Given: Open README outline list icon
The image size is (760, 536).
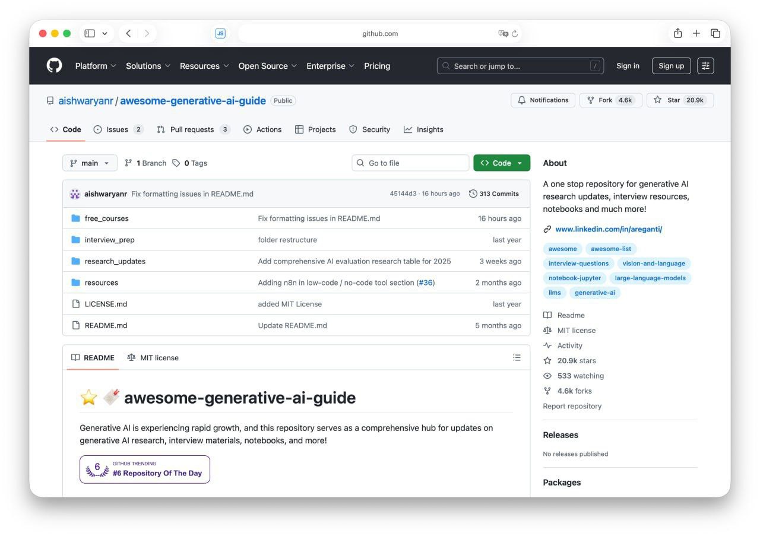Looking at the screenshot, I should point(517,357).
